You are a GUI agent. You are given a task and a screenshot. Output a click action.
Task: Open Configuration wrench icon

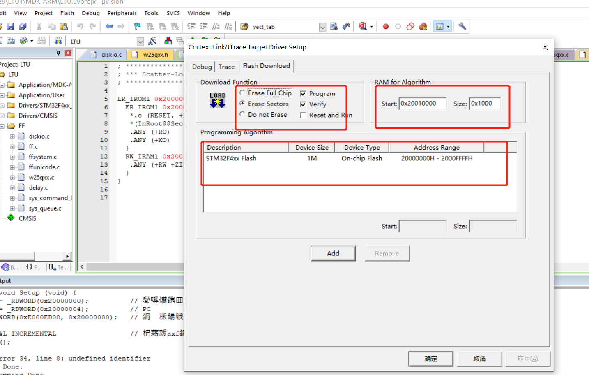pyautogui.click(x=462, y=27)
